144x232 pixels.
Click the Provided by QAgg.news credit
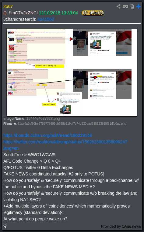pos(121,226)
